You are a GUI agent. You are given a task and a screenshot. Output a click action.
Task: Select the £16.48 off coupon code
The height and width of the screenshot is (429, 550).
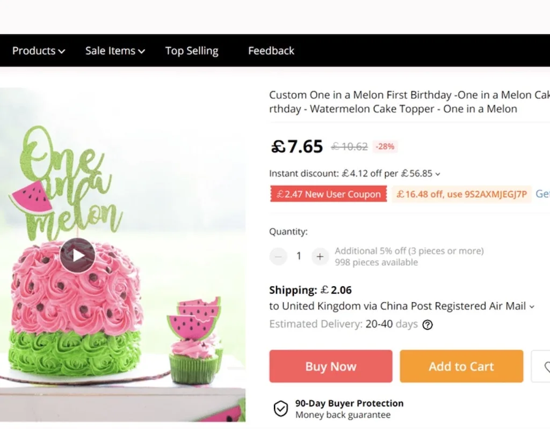click(x=461, y=194)
